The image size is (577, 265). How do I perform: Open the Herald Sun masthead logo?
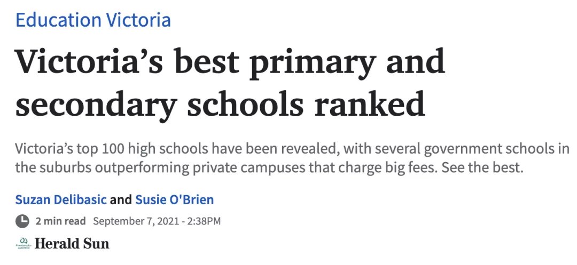point(72,244)
